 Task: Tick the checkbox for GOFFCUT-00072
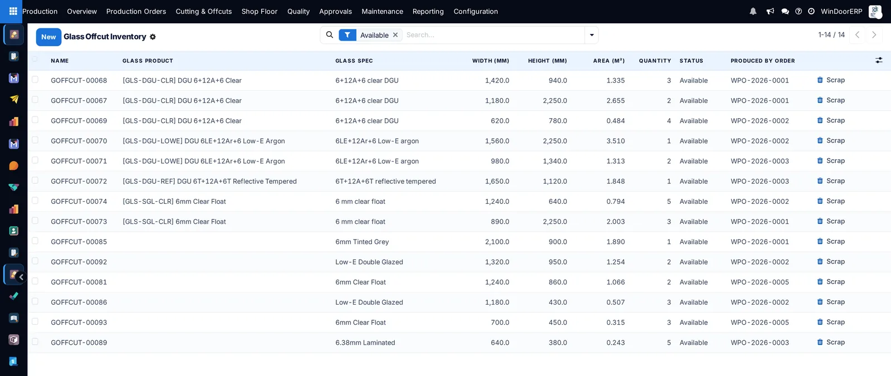35,180
